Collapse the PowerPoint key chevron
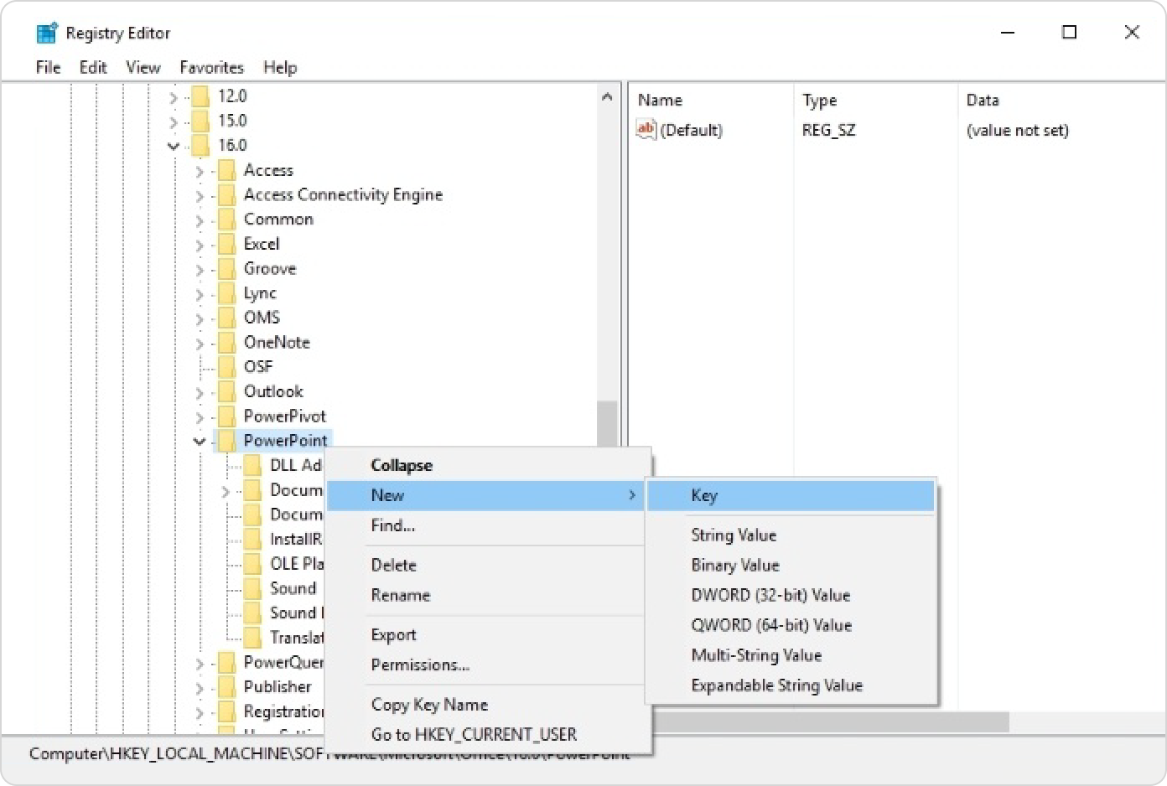This screenshot has height=786, width=1167. click(200, 441)
